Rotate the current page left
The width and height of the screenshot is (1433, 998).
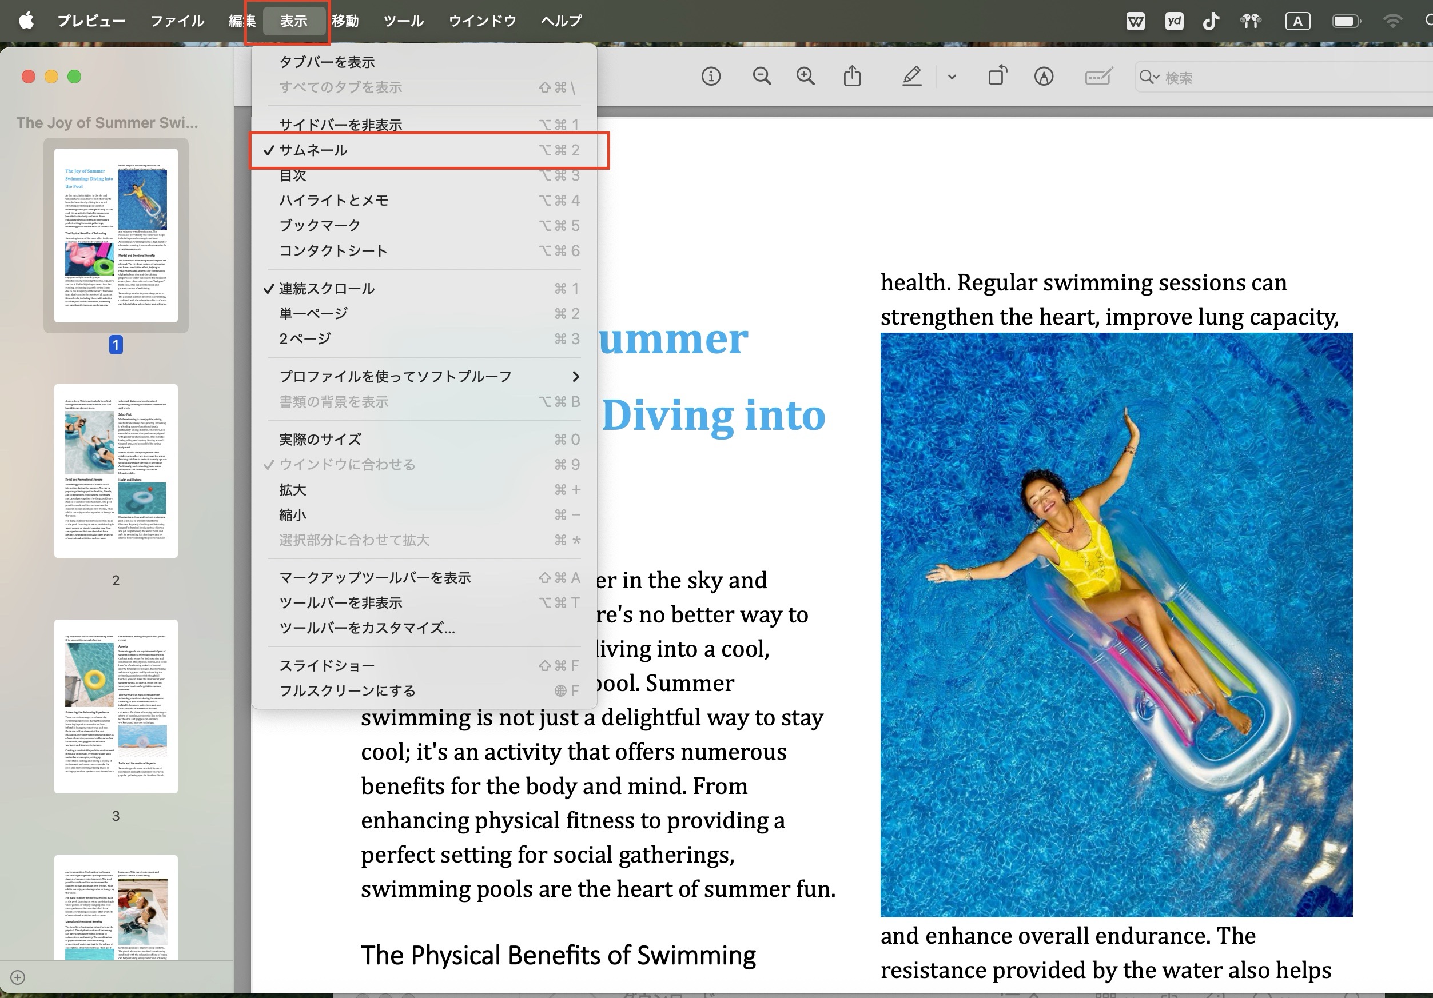(997, 76)
